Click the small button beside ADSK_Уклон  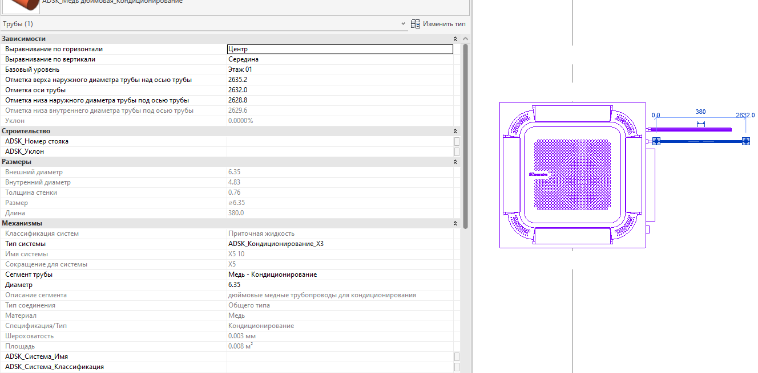457,151
